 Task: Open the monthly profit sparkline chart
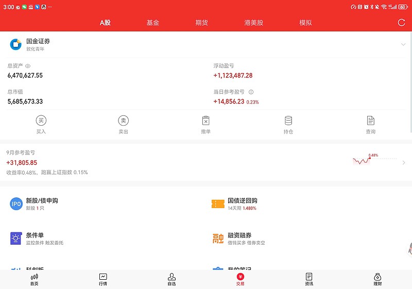tap(374, 160)
